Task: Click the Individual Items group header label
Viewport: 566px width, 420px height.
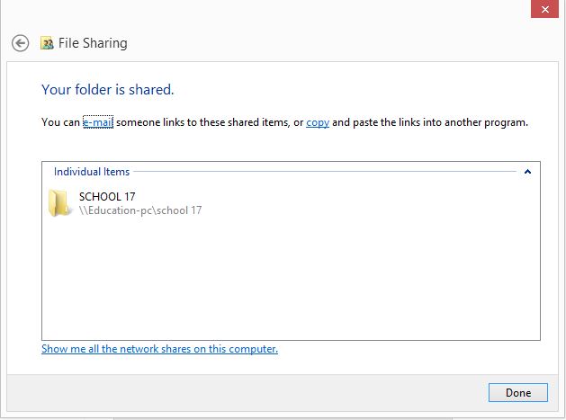Action: 92,172
